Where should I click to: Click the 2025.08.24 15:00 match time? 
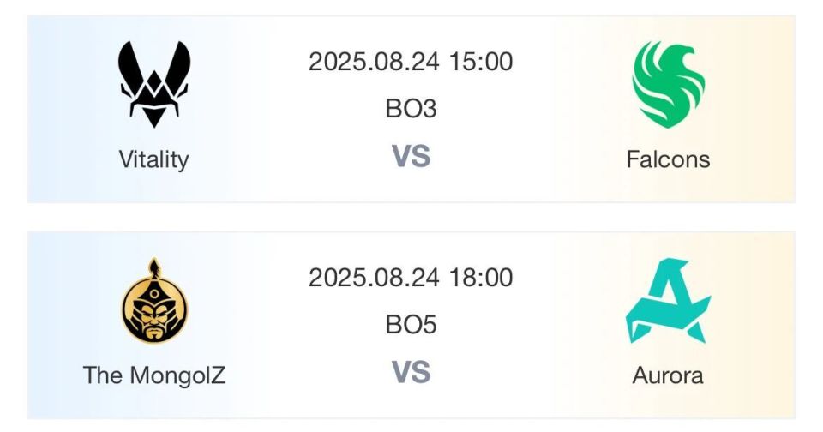[411, 62]
